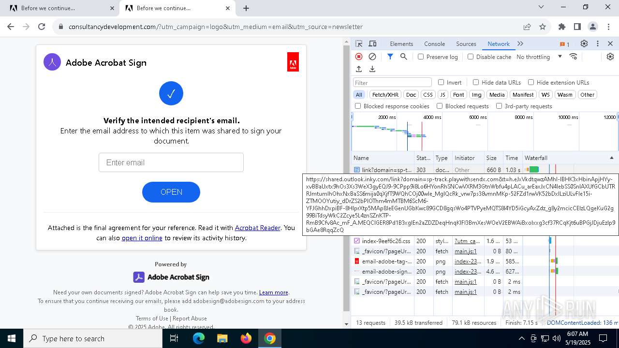Open Network panel settings gear
619x348 pixels.
pyautogui.click(x=610, y=57)
